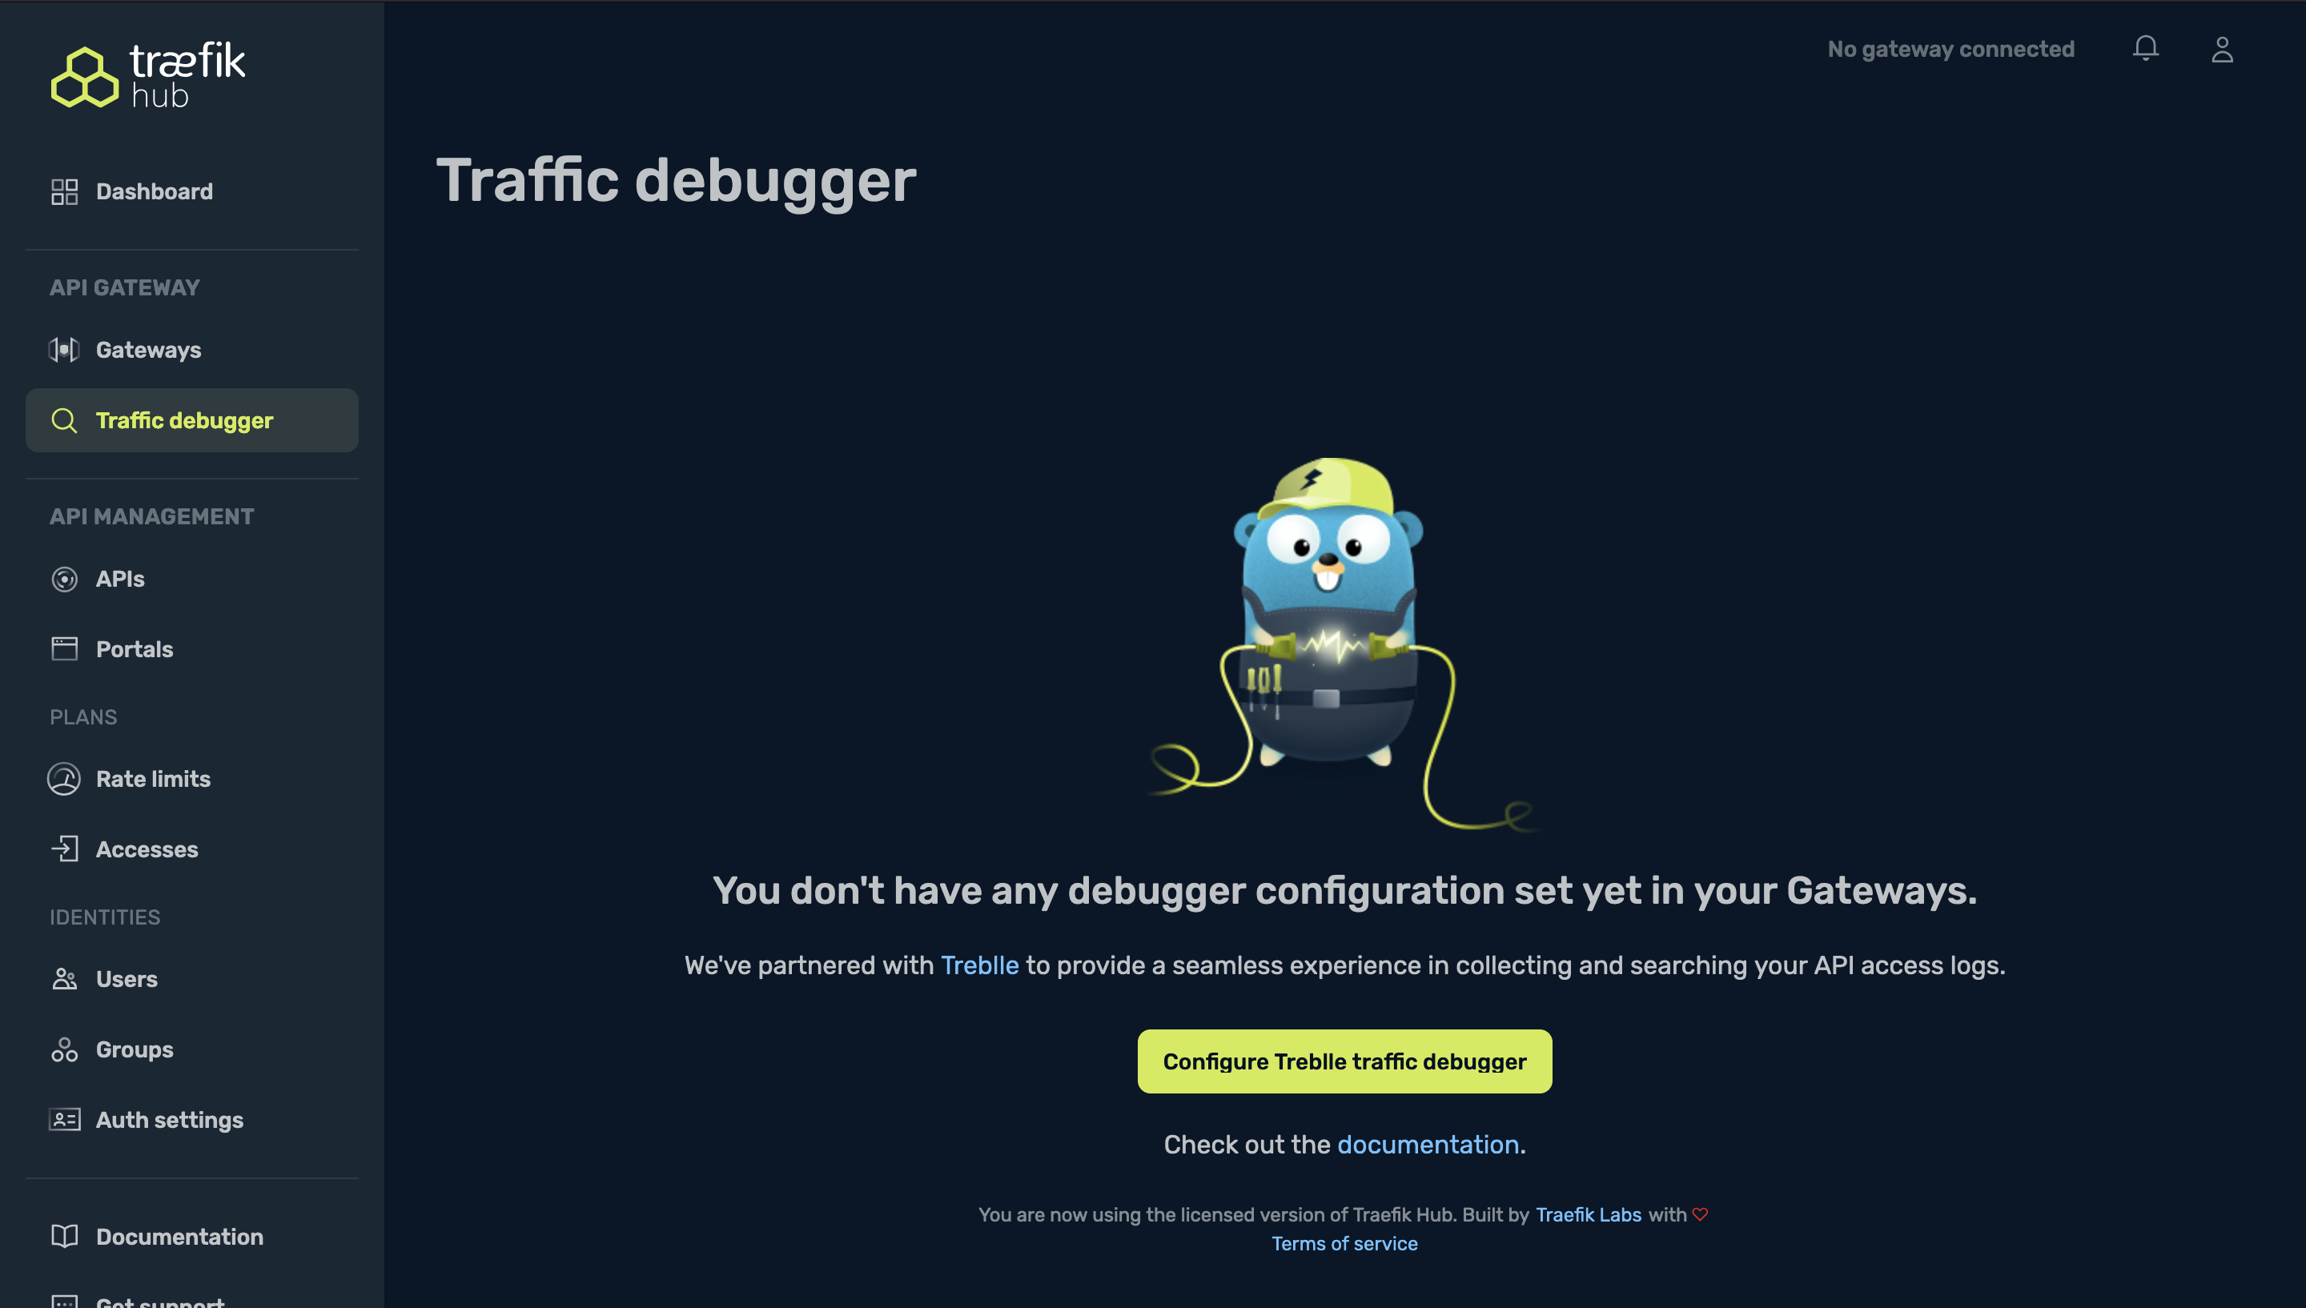This screenshot has height=1308, width=2306.
Task: Click Configure Treblle traffic debugger button
Action: click(1344, 1061)
